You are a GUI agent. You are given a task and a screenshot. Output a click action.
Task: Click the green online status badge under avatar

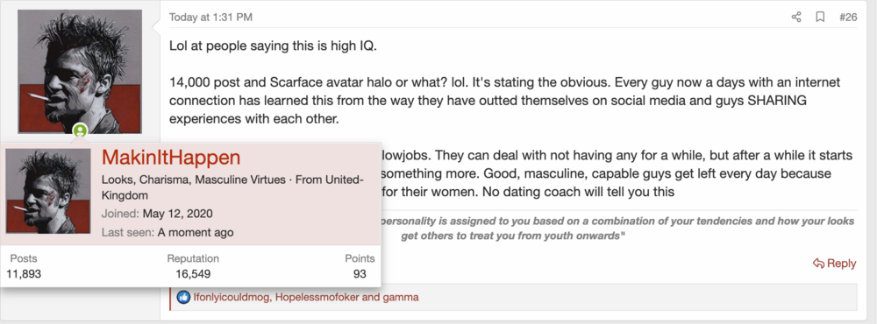pos(81,130)
